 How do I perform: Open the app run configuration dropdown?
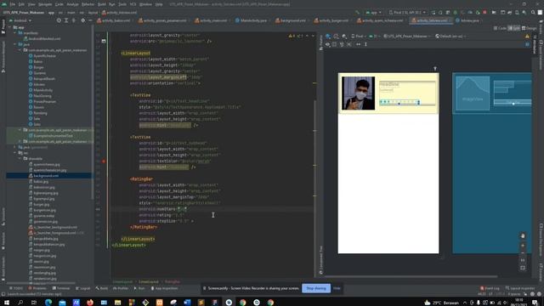tap(373, 13)
